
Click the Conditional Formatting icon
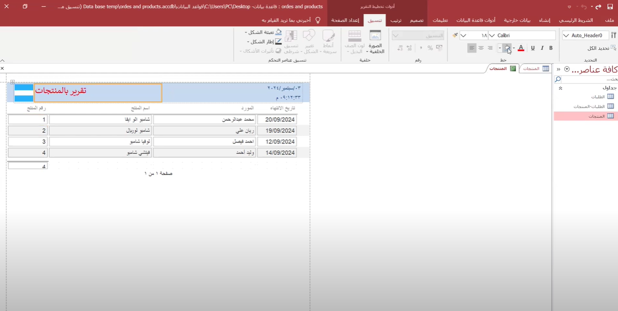[x=291, y=41]
